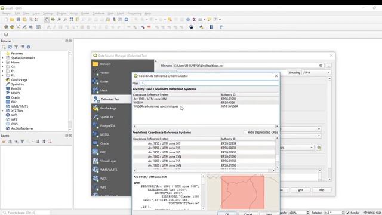Image resolution: width=382 pixels, height=215 pixels.
Task: Open the Project menu
Action: click(7, 13)
